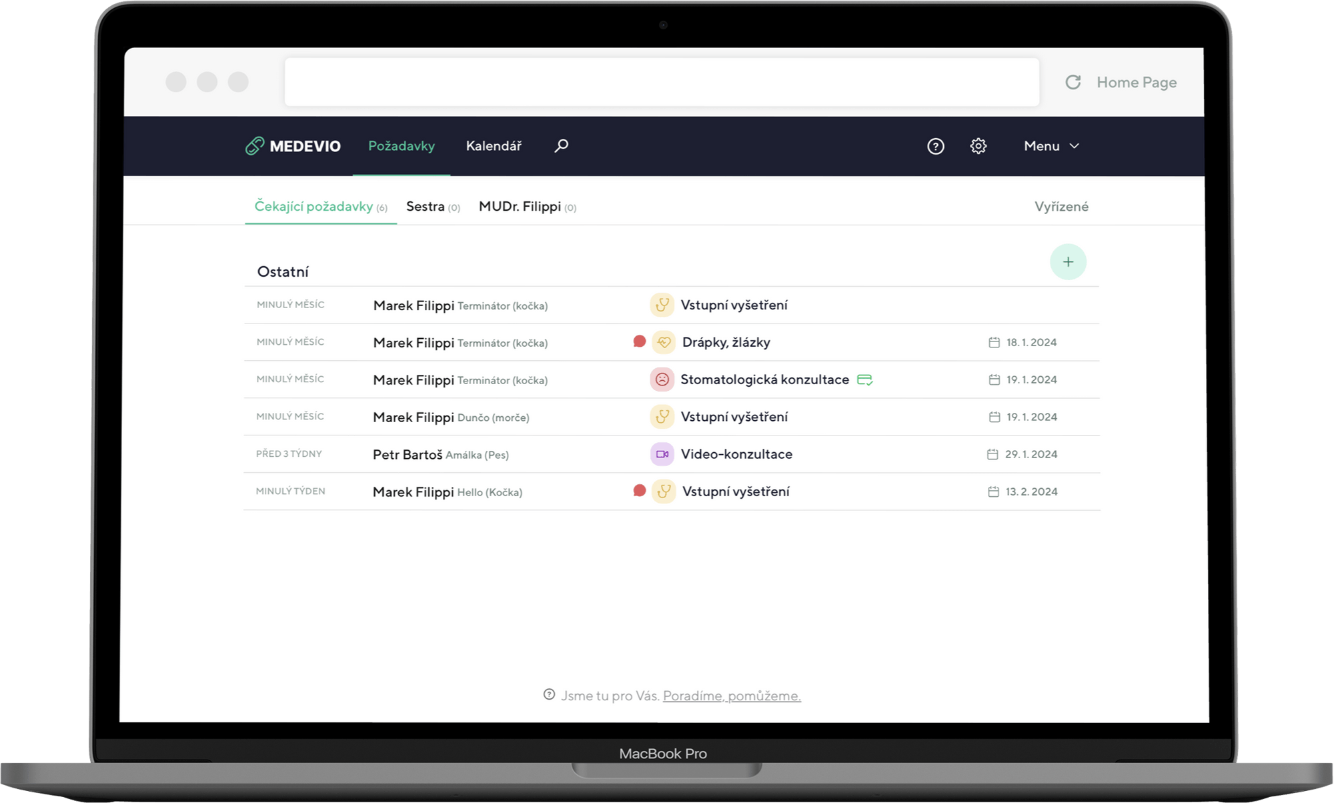Click the browser reload icon

[x=1073, y=82]
